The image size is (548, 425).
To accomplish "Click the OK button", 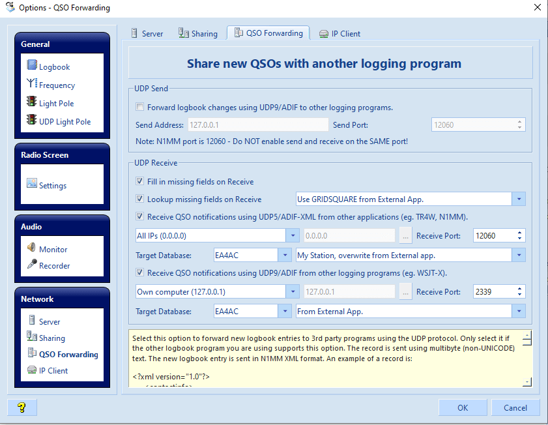I will click(x=462, y=407).
